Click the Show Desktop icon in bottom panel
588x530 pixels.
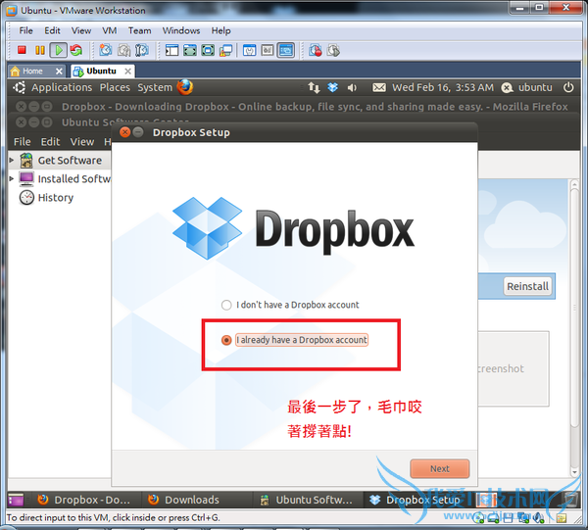16,500
